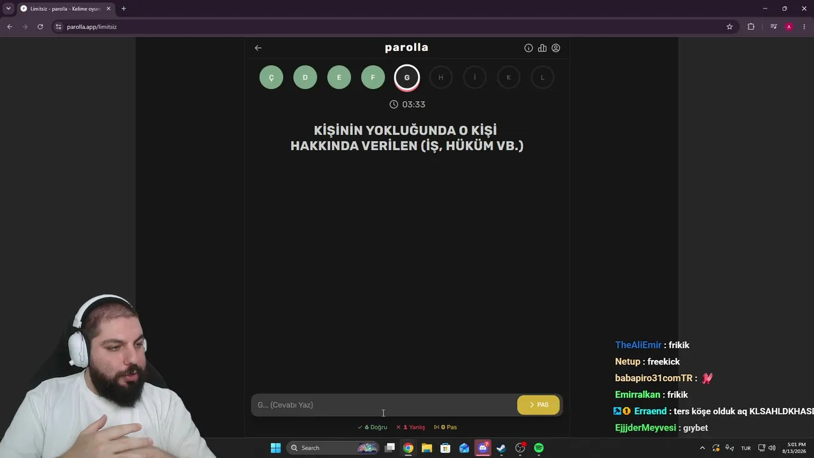Select the letter Ç circle
This screenshot has height=458, width=814.
coord(271,78)
